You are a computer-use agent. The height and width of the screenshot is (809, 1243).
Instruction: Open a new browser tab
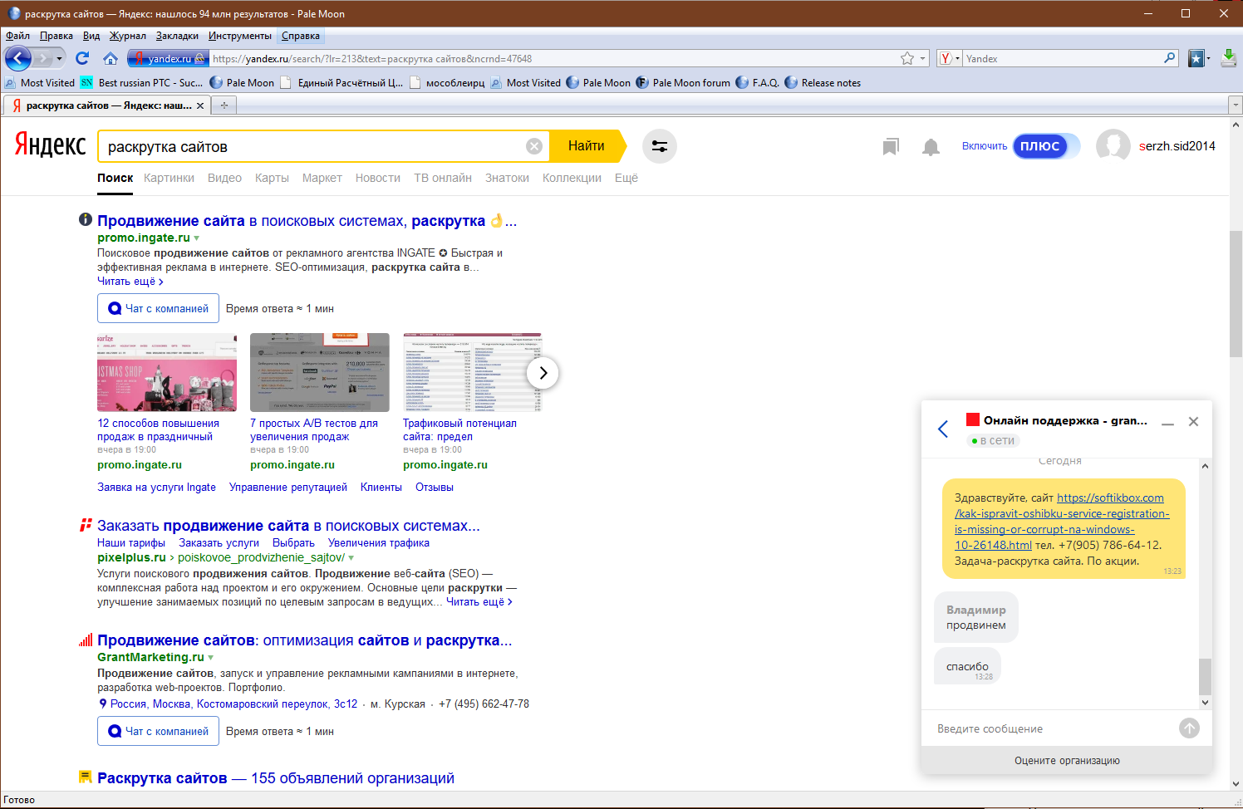(x=224, y=105)
